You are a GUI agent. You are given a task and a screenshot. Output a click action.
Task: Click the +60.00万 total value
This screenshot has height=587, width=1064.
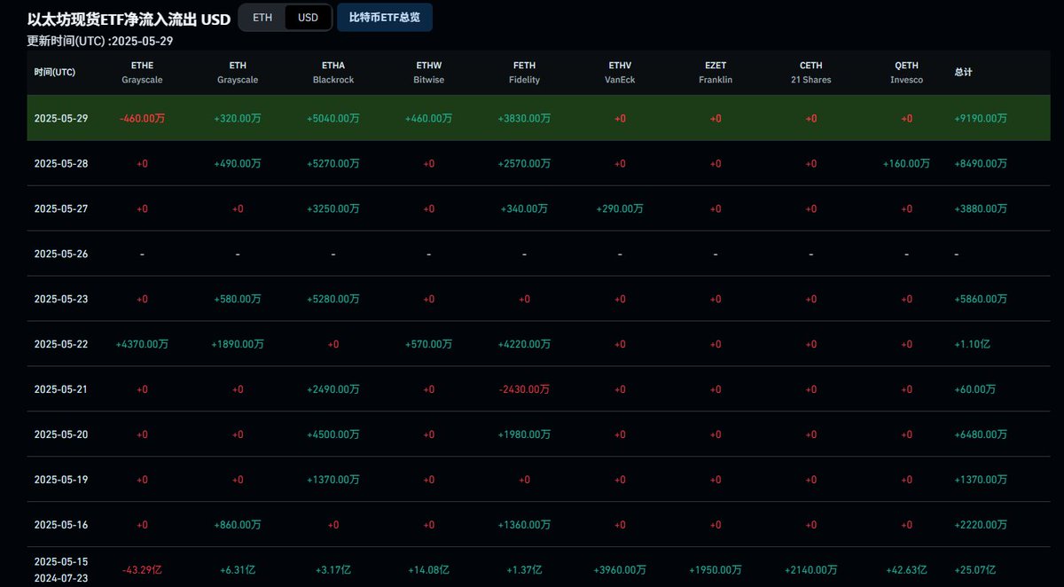click(x=974, y=389)
